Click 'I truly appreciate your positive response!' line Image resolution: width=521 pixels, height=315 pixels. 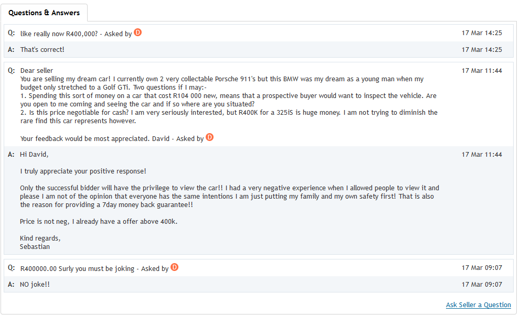coord(83,171)
